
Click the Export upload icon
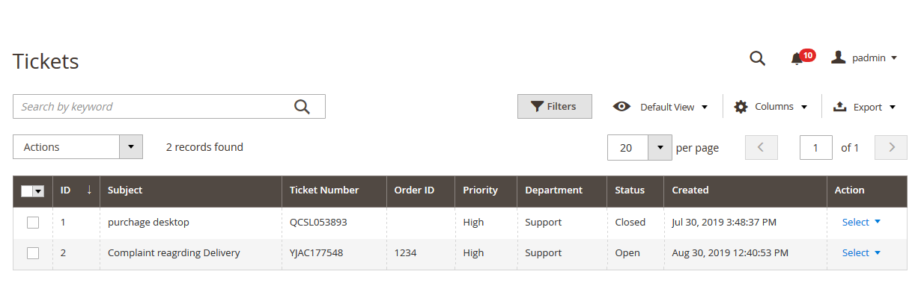click(839, 107)
